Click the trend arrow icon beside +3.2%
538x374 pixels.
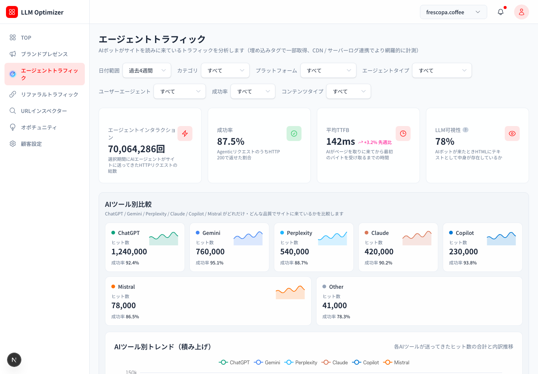[361, 142]
